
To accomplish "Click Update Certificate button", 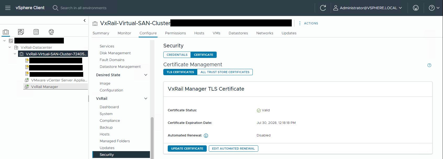I will click(187, 149).
